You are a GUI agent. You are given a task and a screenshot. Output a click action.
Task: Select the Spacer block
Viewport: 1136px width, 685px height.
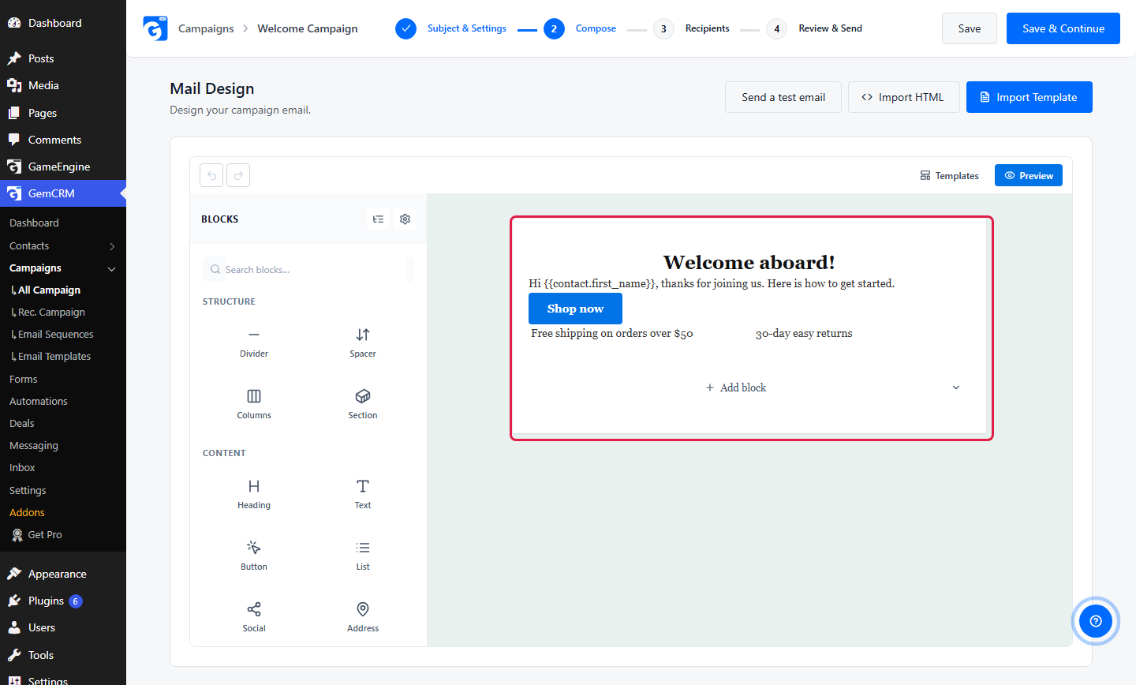(x=363, y=343)
